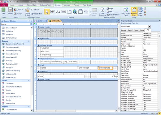This screenshot has width=161, height=115.
Task: Open Group & Sort pane
Action: coord(27,12)
